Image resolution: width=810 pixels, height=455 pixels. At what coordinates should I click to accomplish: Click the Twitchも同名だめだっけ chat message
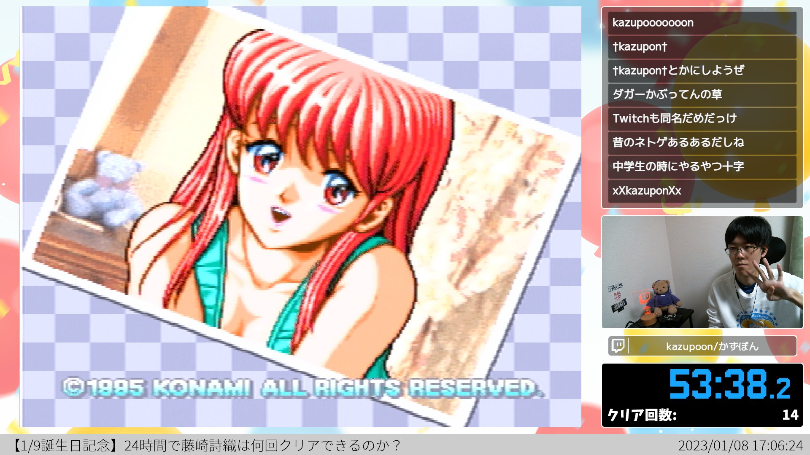(x=674, y=118)
